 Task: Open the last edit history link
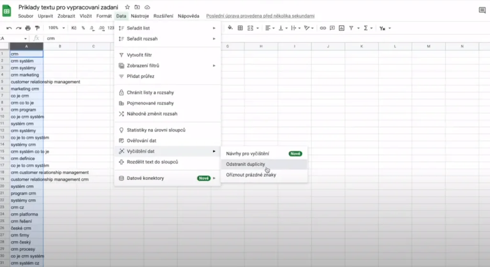tap(260, 16)
